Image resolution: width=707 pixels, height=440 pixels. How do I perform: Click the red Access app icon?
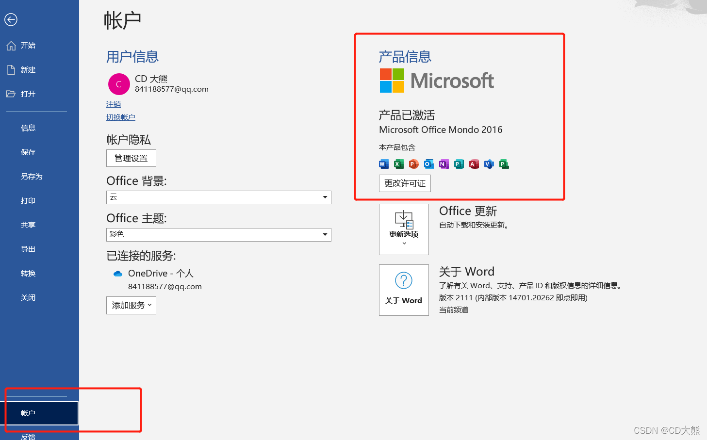tap(474, 164)
